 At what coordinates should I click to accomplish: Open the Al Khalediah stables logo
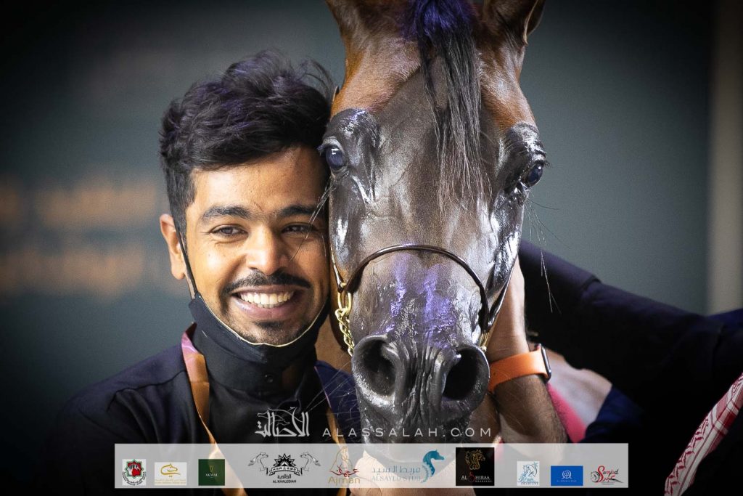point(284,467)
